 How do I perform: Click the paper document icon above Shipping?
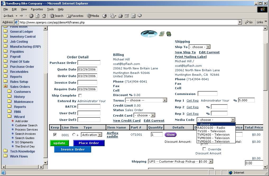pyautogui.click(x=162, y=34)
